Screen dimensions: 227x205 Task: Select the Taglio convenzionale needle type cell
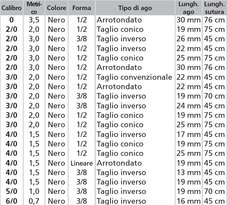pos(134,77)
